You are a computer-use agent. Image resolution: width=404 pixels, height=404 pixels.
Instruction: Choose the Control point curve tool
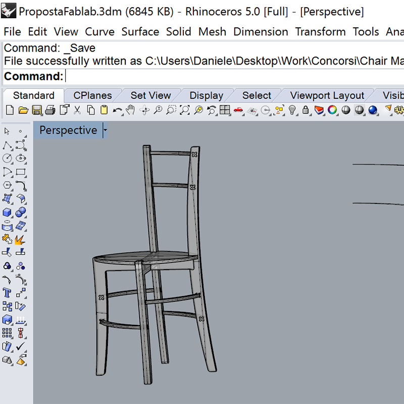(x=21, y=145)
